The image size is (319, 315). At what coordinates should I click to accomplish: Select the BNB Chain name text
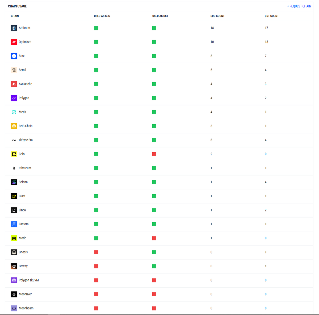coord(26,126)
